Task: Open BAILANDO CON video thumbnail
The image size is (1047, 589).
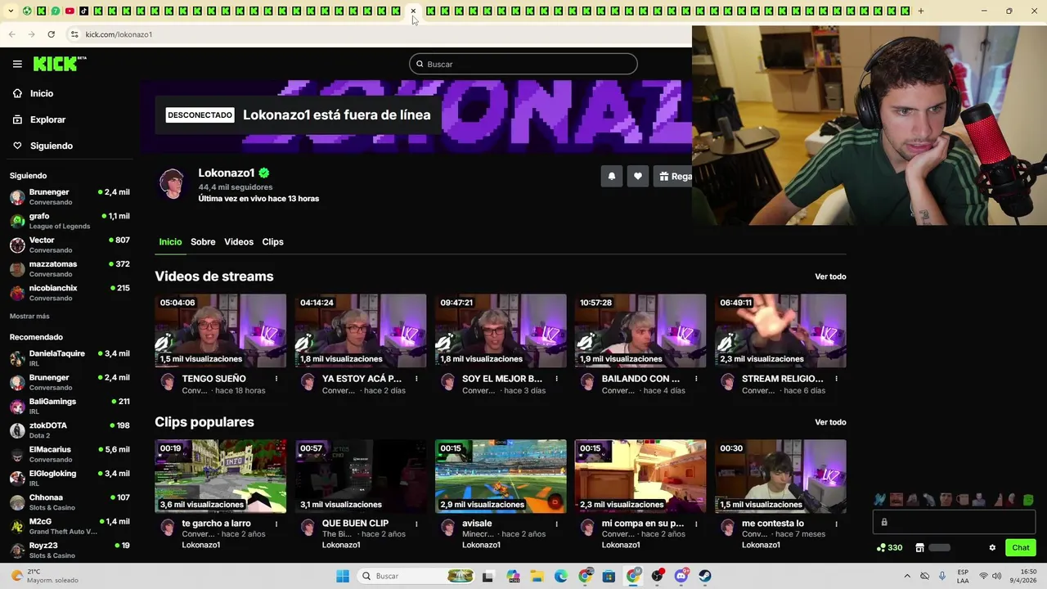Action: coord(640,330)
